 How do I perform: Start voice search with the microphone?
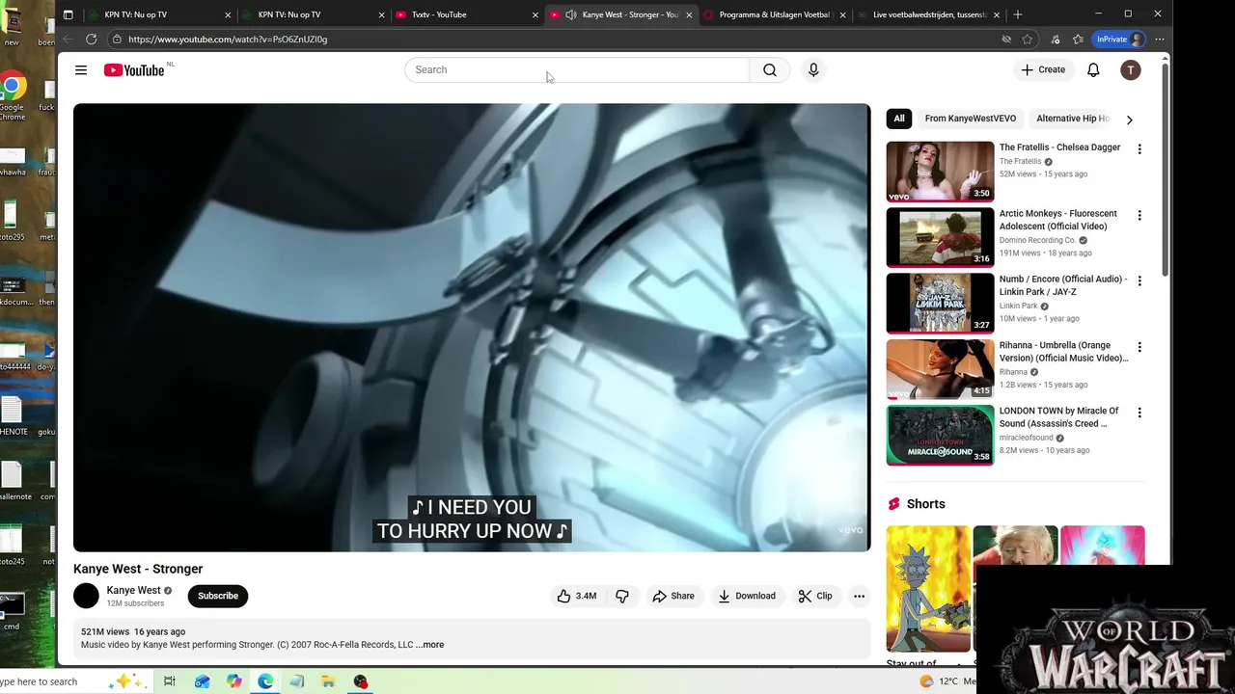[813, 69]
